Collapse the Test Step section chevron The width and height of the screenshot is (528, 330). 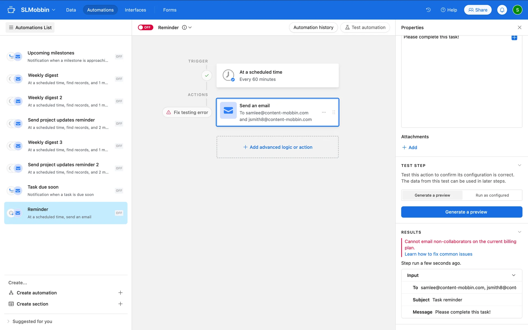click(519, 165)
